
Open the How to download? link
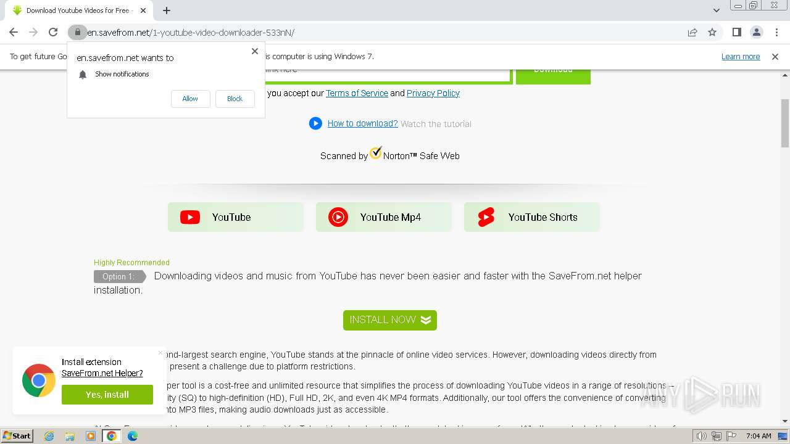click(362, 123)
